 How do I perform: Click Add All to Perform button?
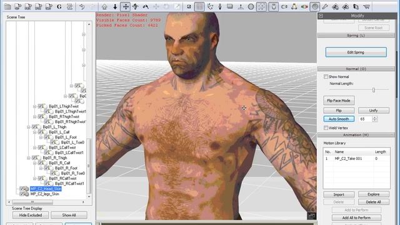[356, 217]
